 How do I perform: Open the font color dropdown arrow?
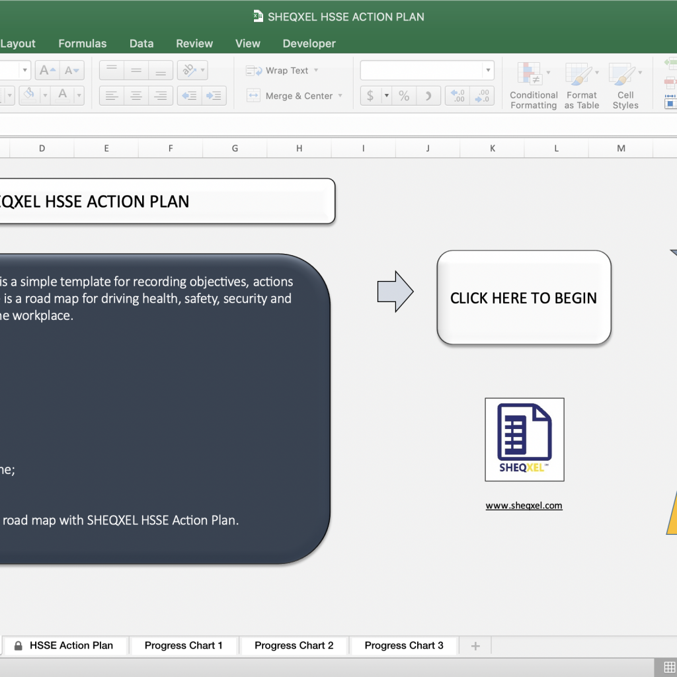(x=79, y=95)
